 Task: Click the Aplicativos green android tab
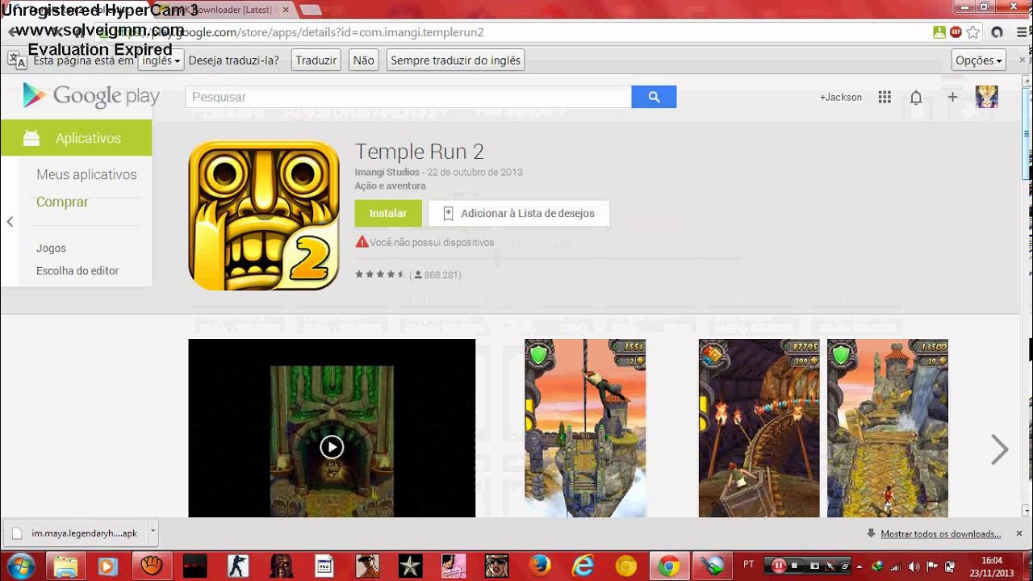click(76, 138)
